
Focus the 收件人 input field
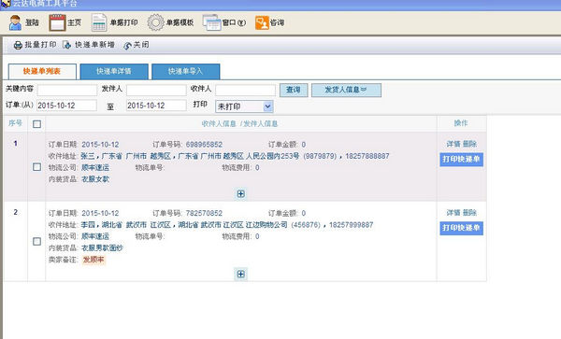[x=245, y=90]
